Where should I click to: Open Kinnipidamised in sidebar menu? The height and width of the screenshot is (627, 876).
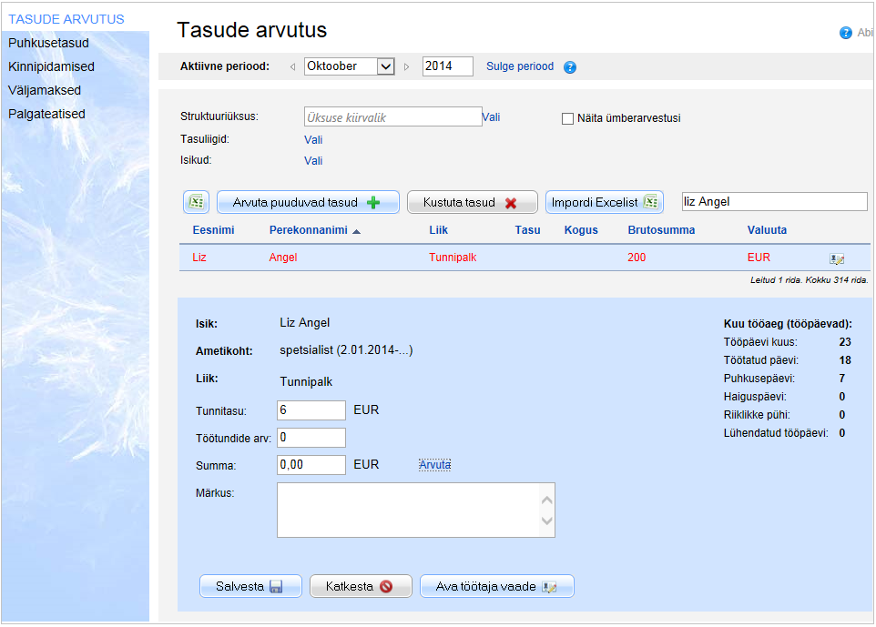coord(51,66)
